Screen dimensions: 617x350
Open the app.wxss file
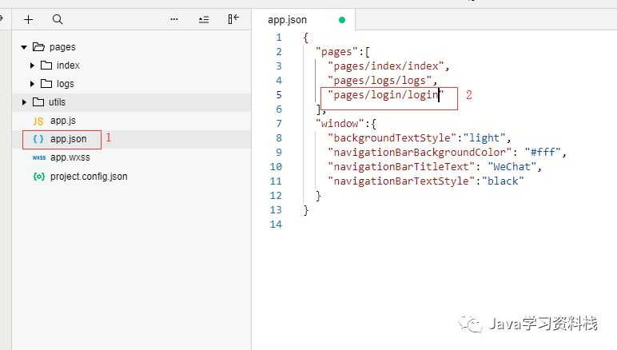(x=70, y=157)
